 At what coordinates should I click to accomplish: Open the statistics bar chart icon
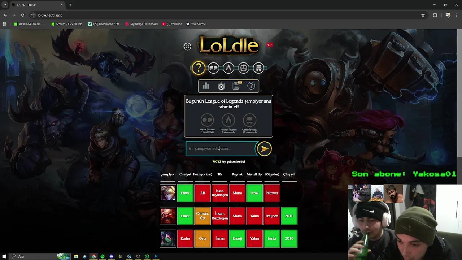click(x=206, y=86)
